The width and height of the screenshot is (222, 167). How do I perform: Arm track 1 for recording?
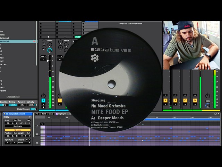43,107
